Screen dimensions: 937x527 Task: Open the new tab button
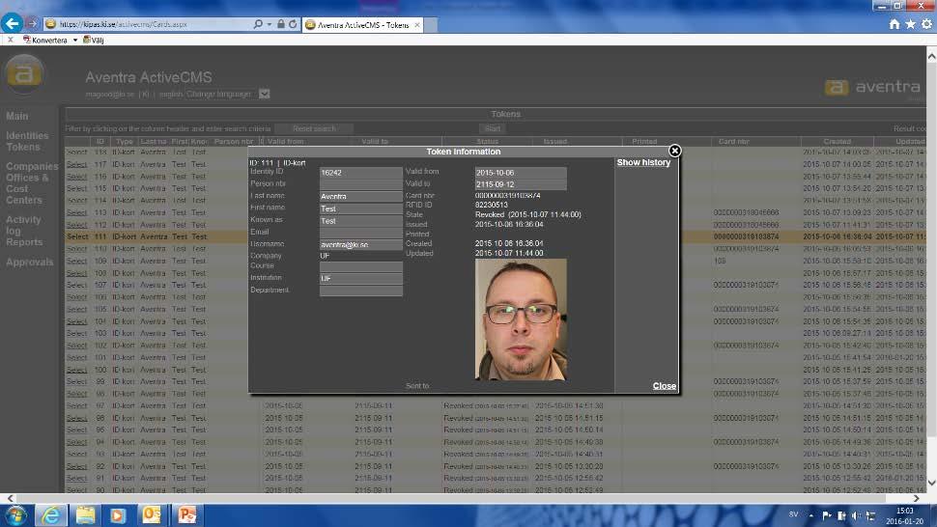click(x=431, y=25)
